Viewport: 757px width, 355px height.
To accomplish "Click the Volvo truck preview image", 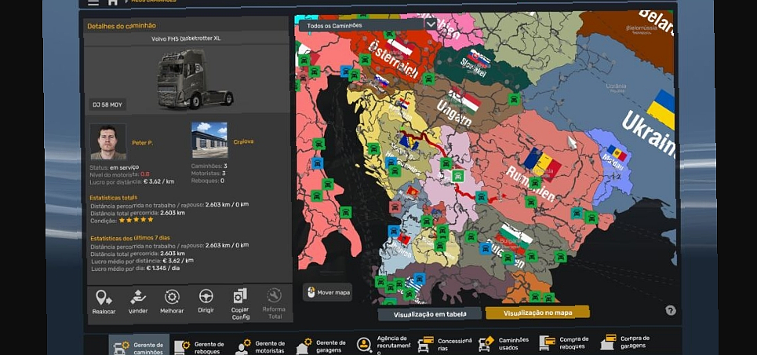I will [195, 79].
